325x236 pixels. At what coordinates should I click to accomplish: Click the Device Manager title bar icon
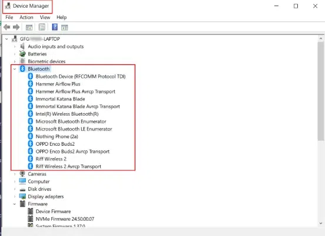click(8, 6)
